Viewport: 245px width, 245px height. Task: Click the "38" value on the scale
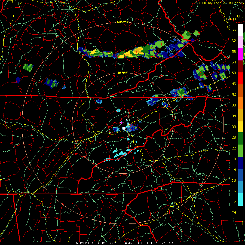tap(234, 105)
